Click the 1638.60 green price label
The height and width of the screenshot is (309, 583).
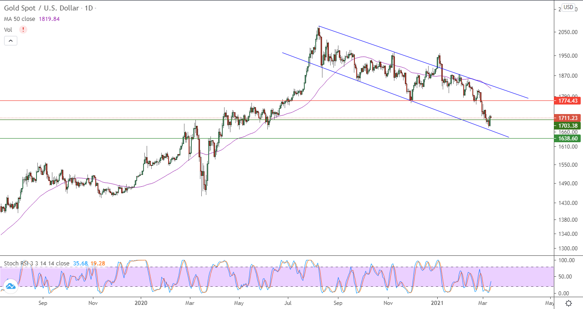point(567,138)
